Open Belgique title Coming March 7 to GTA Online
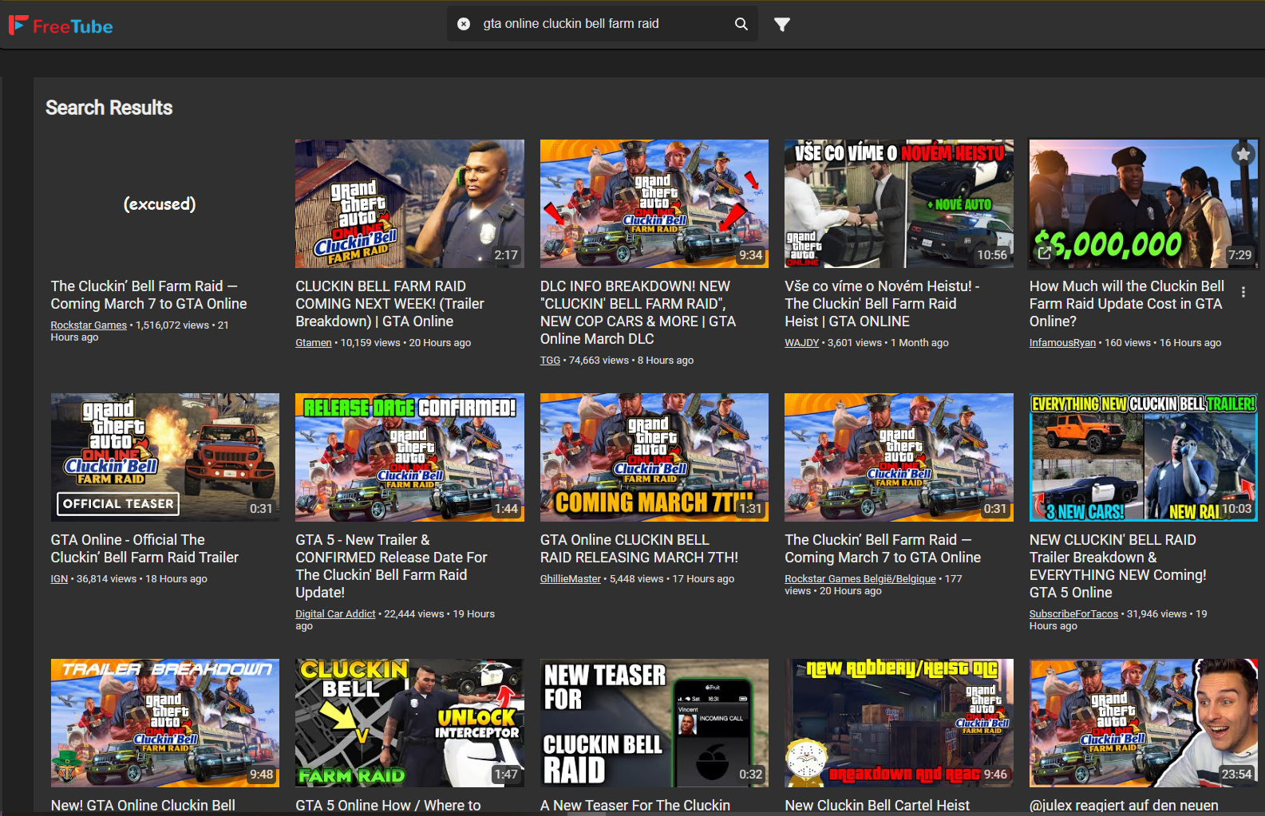Viewport: 1265px width, 816px height. pyautogui.click(x=883, y=549)
